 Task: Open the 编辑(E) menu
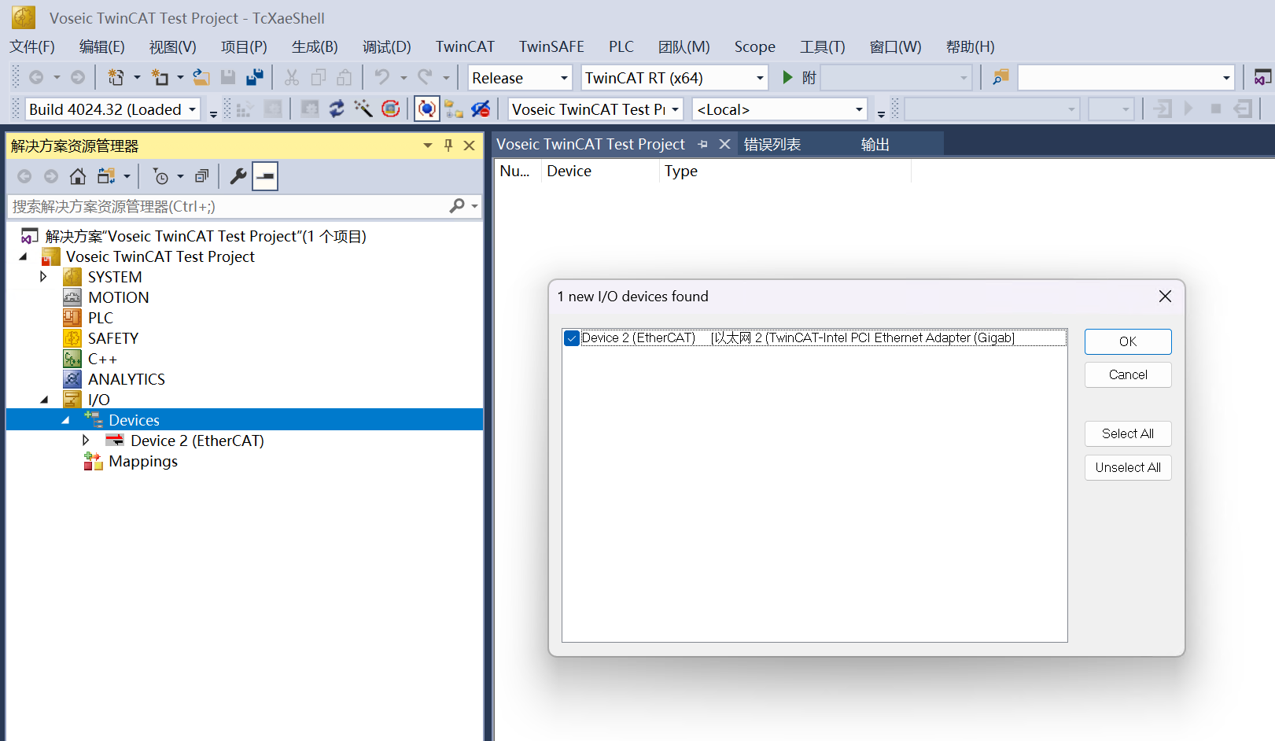tap(102, 46)
